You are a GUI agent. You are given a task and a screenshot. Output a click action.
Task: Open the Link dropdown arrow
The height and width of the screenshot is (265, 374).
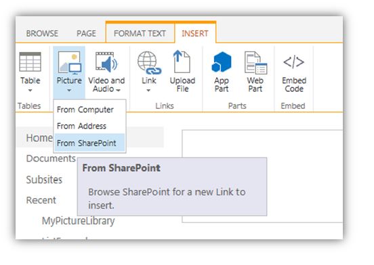coord(148,91)
